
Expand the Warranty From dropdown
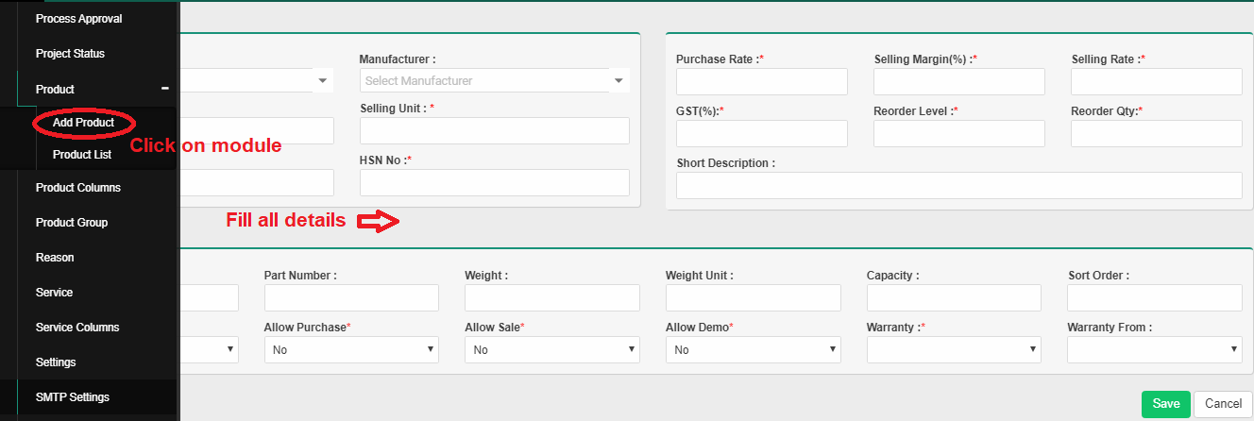tap(1154, 349)
